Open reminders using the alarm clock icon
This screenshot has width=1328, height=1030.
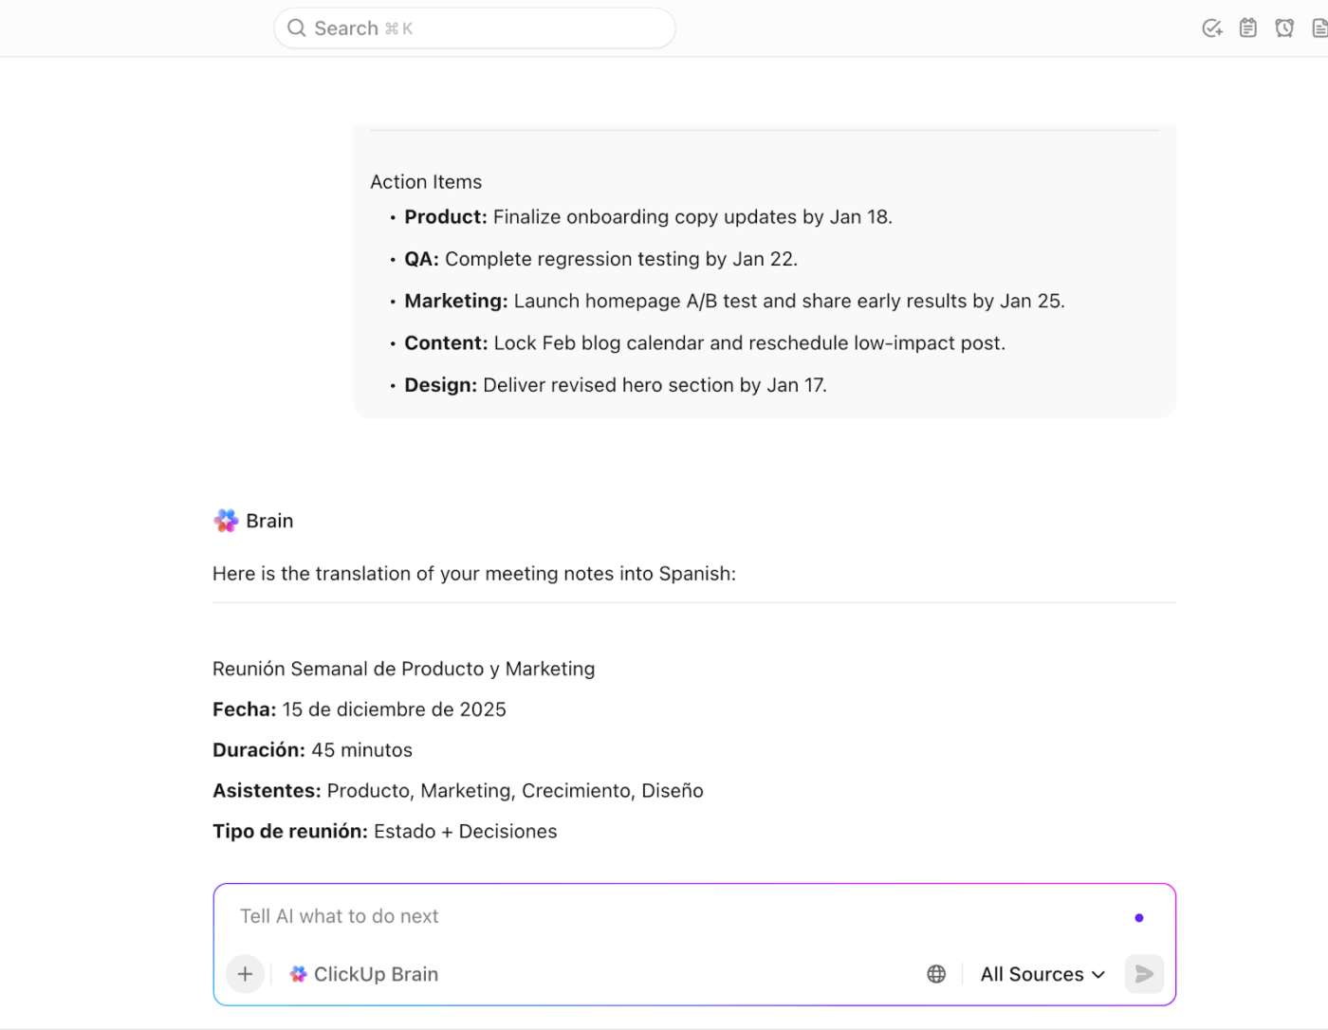coord(1284,28)
